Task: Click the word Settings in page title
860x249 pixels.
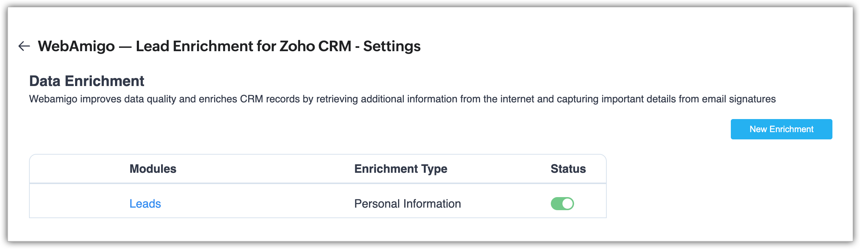Action: coord(392,46)
